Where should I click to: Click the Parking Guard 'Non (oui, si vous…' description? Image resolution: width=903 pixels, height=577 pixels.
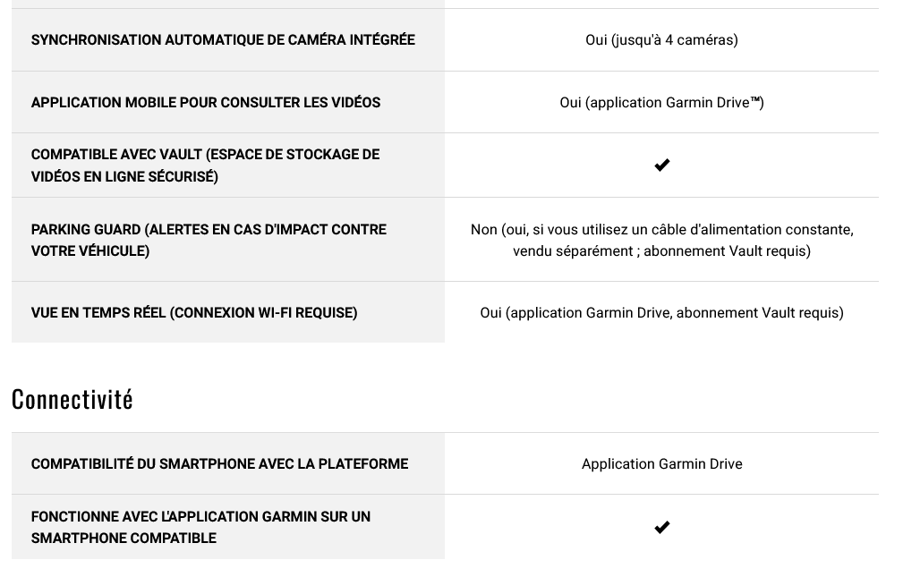[661, 240]
